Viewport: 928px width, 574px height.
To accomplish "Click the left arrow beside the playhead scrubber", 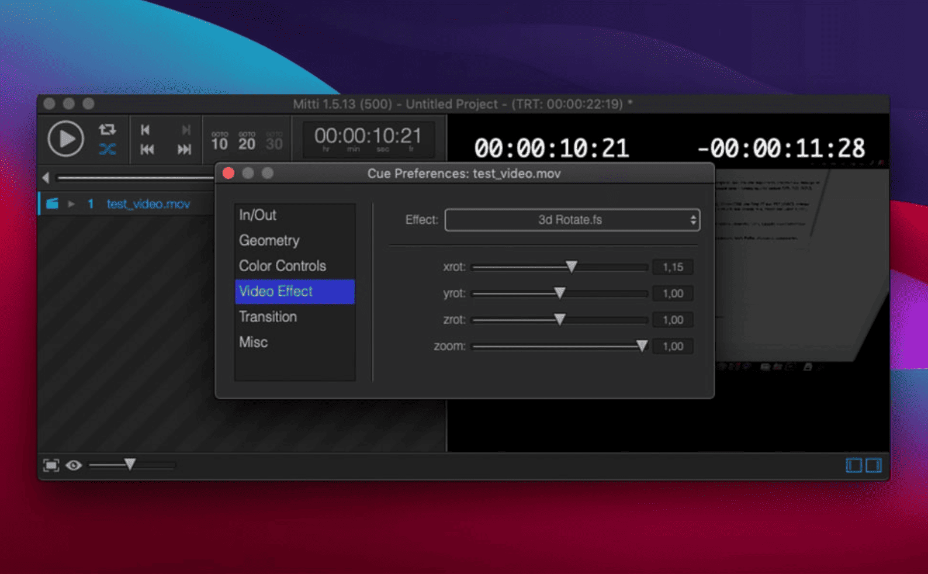I will pyautogui.click(x=46, y=178).
